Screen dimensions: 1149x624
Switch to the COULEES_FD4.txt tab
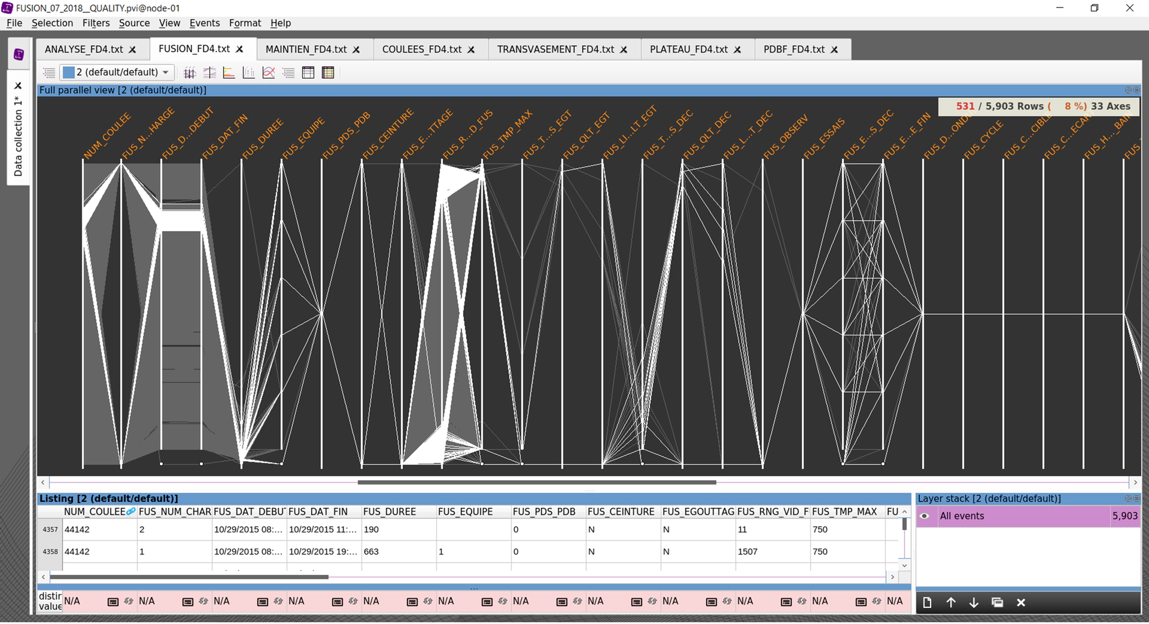[421, 49]
